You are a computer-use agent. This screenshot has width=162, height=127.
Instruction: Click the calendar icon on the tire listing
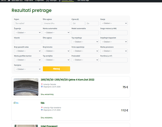(42, 87)
